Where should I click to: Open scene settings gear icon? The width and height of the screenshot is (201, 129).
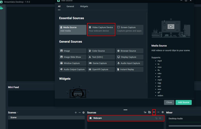pyautogui.click(x=83, y=112)
